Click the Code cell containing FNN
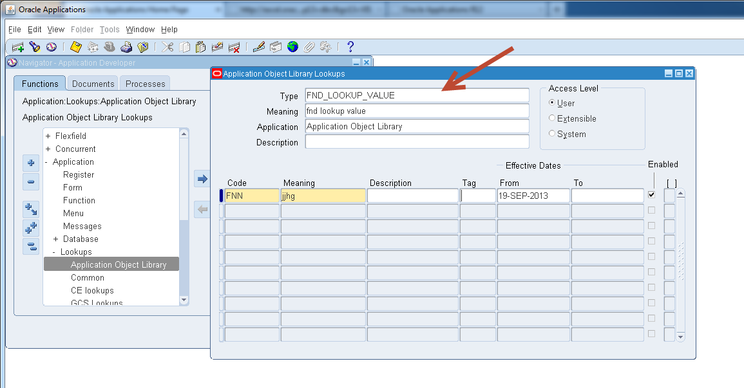The width and height of the screenshot is (744, 388). point(252,196)
